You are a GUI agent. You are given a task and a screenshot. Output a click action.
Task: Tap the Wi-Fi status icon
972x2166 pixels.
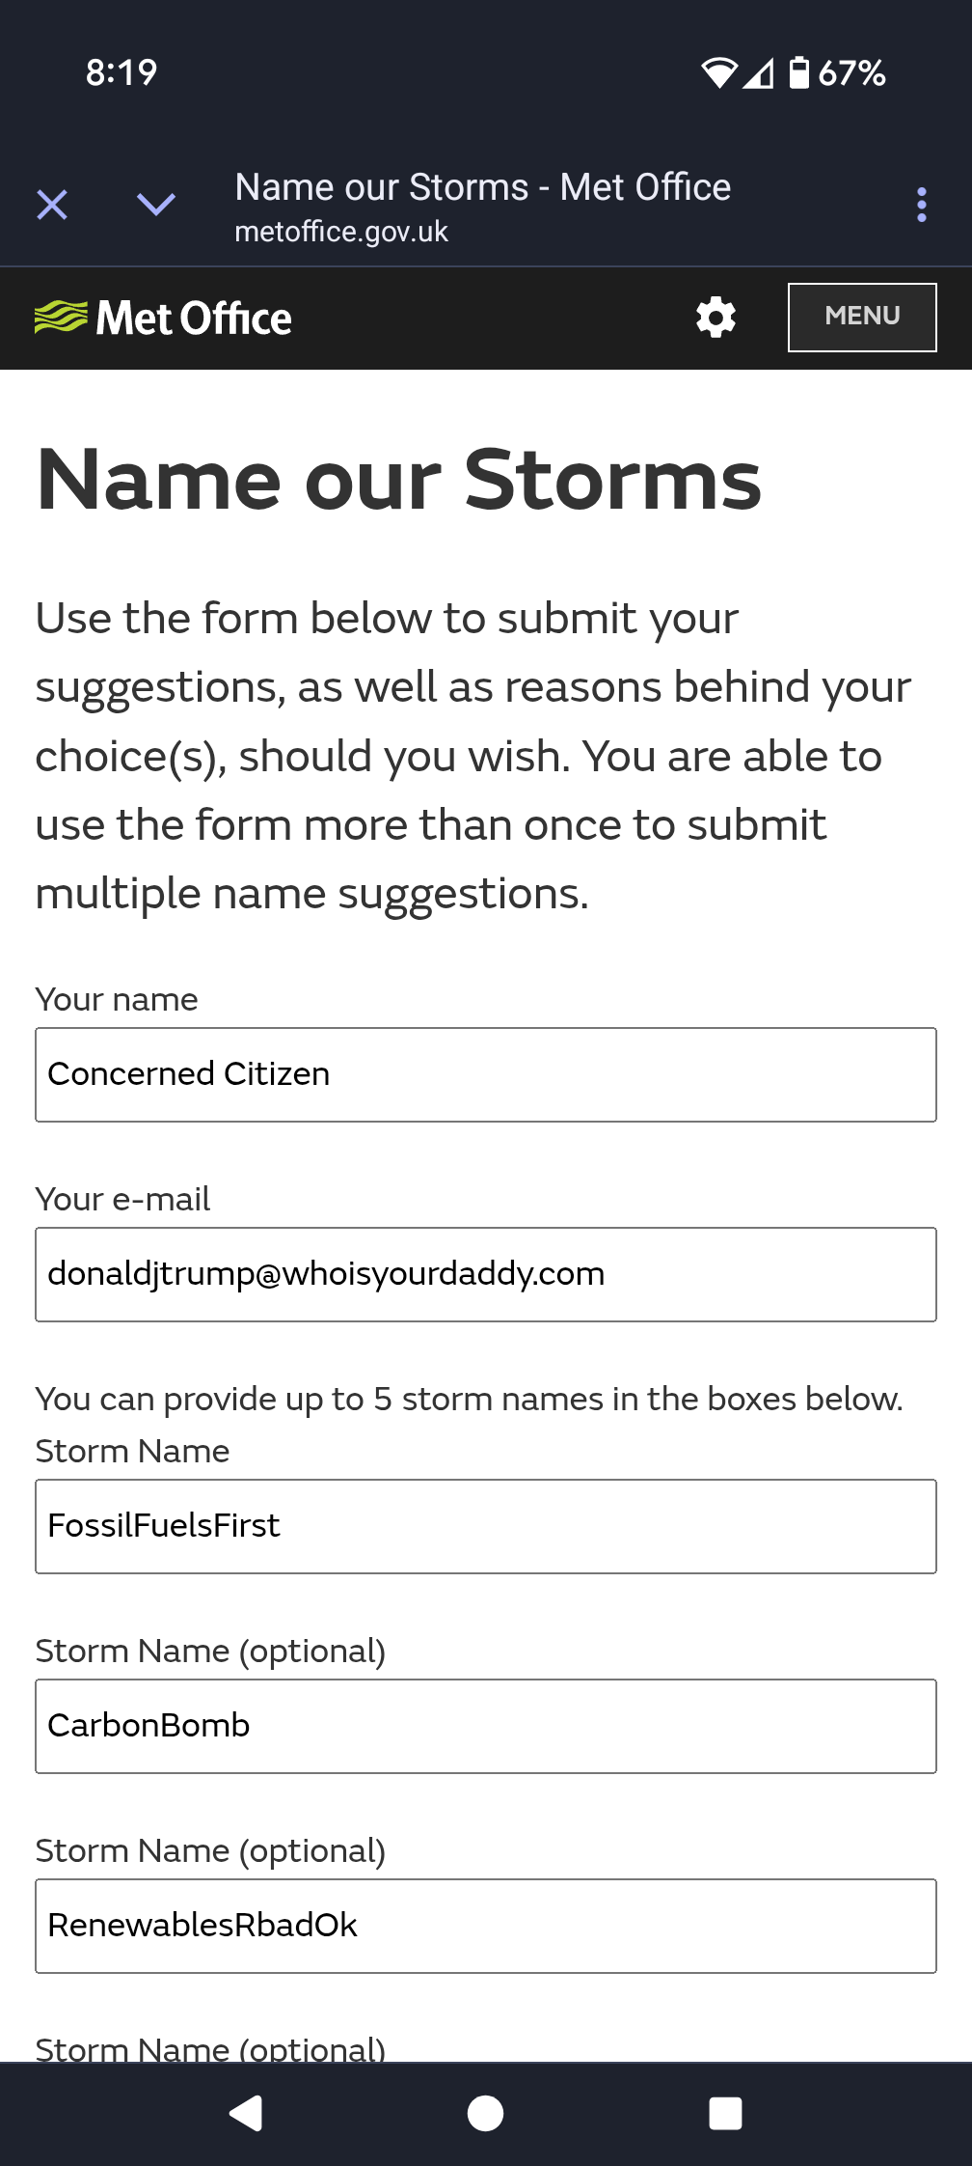[x=718, y=72]
